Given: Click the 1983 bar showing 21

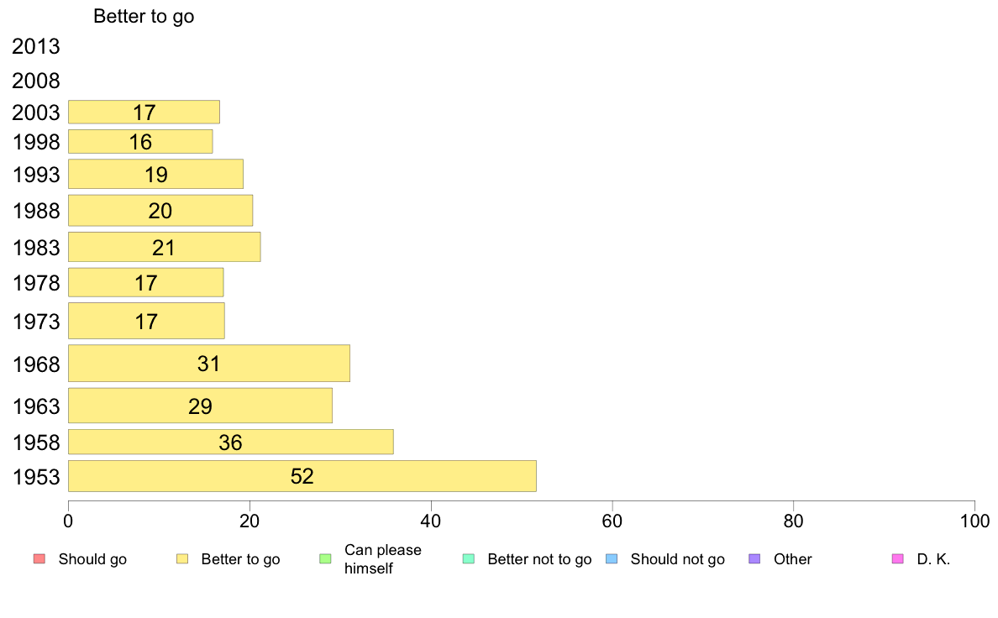Looking at the screenshot, I should pyautogui.click(x=164, y=248).
